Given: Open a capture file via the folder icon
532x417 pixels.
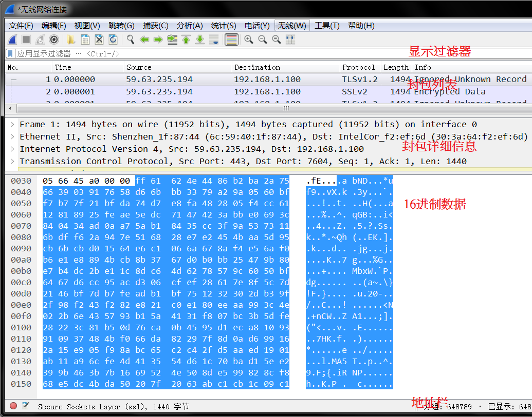Looking at the screenshot, I should [71, 39].
